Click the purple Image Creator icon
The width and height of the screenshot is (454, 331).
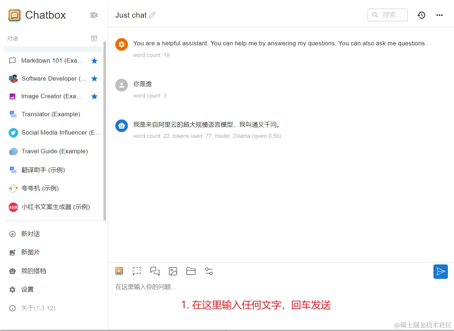13,96
